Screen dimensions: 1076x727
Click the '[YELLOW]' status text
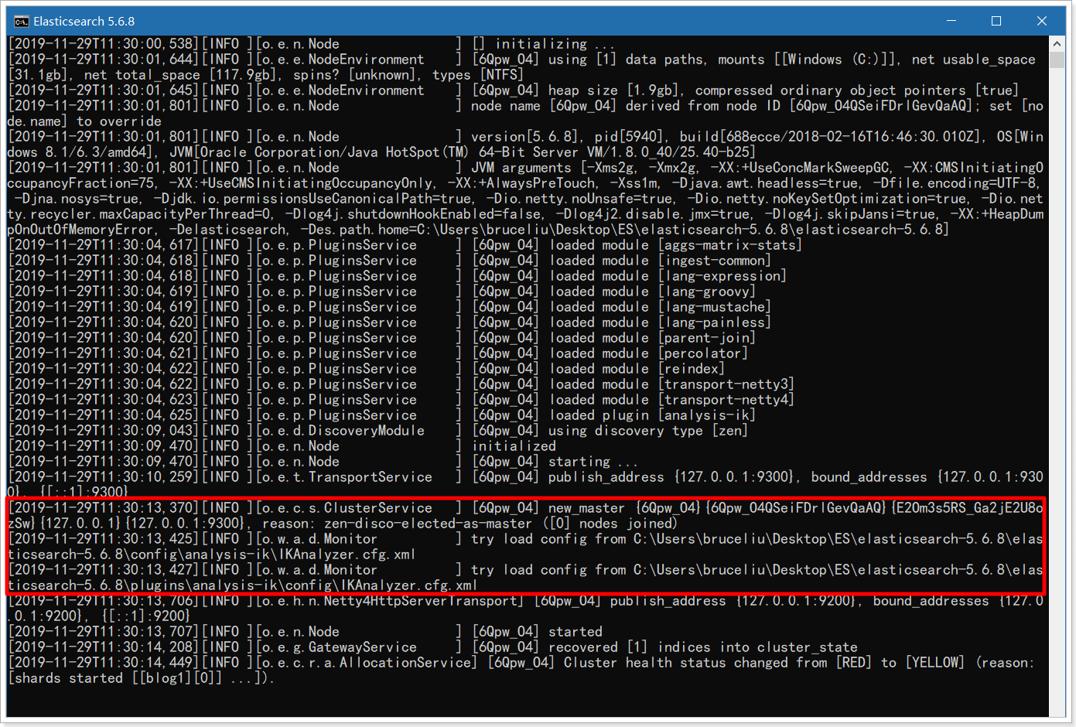(935, 663)
